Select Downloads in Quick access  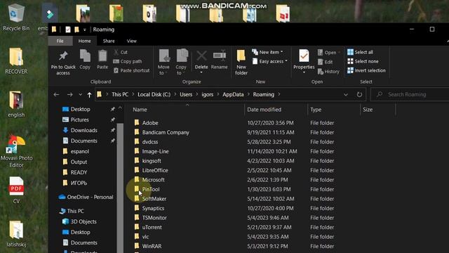point(84,130)
